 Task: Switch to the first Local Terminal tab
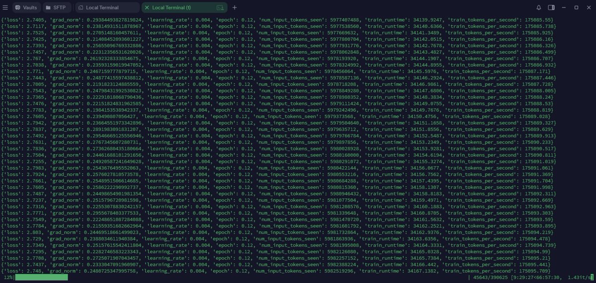[107, 7]
